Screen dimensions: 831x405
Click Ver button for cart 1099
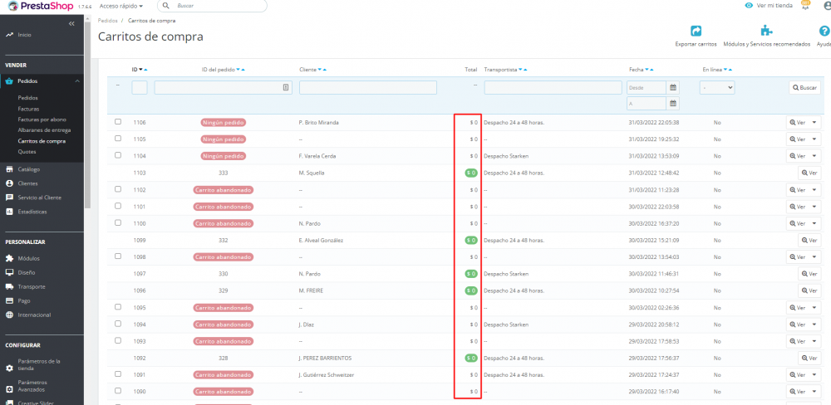809,241
